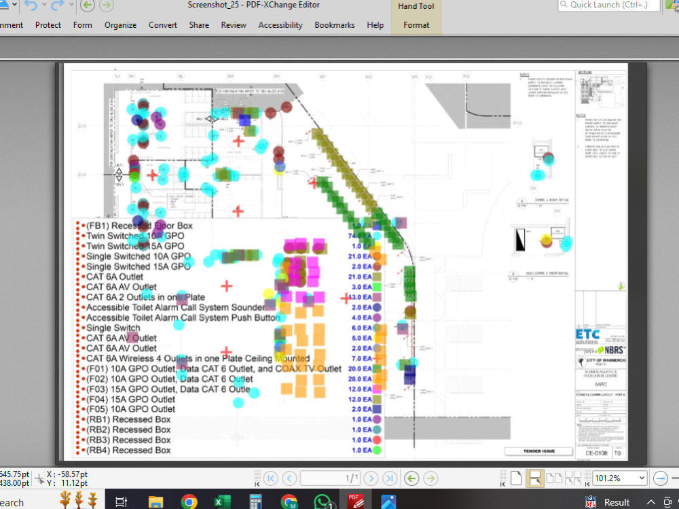Viewport: 679px width, 509px height.
Task: Switch to the Convert tab
Action: point(163,25)
